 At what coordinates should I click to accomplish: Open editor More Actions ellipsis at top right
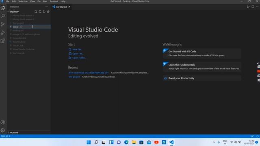click(257, 7)
